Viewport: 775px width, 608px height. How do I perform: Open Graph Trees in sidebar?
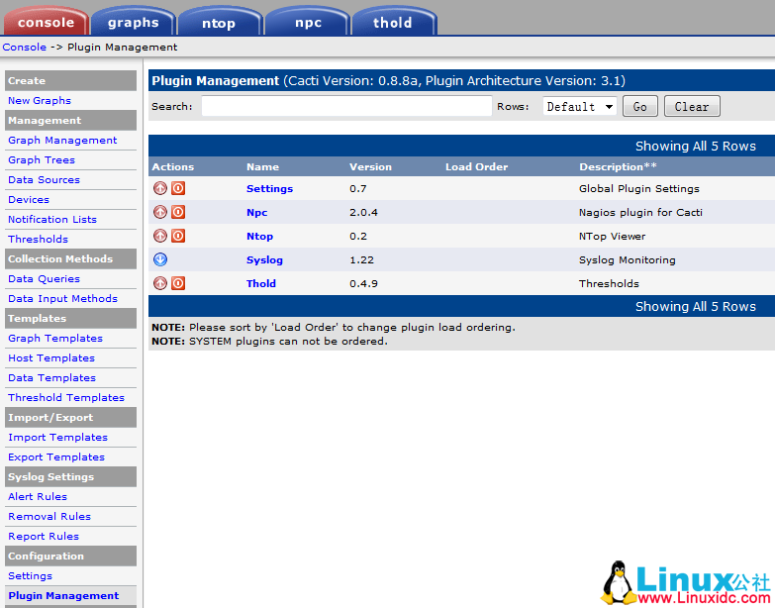click(x=42, y=159)
